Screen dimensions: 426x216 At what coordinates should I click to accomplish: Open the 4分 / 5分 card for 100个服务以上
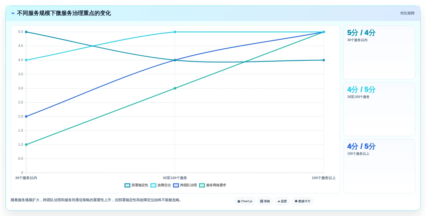coord(379,166)
